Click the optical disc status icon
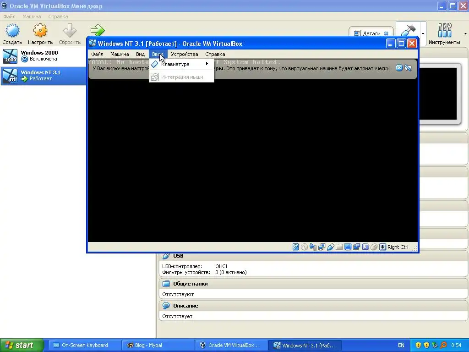Viewport: 469px width, 352px height. tap(304, 247)
